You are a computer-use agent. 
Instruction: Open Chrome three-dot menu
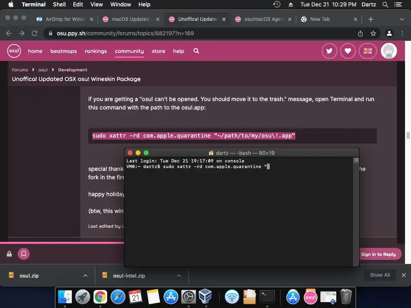click(402, 33)
